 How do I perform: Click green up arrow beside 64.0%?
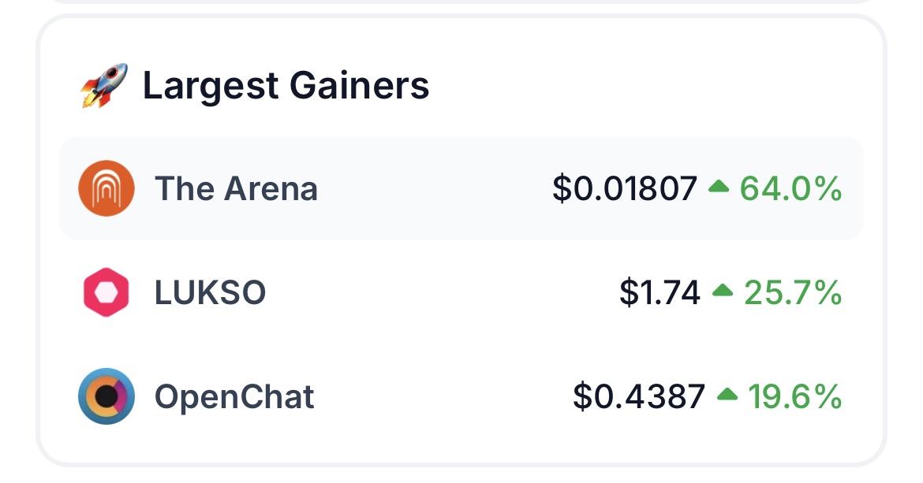click(719, 188)
